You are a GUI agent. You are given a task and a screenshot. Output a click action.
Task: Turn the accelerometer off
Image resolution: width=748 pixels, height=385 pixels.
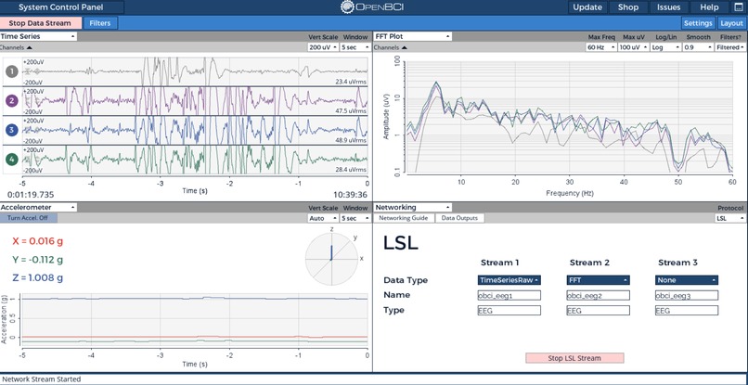29,218
